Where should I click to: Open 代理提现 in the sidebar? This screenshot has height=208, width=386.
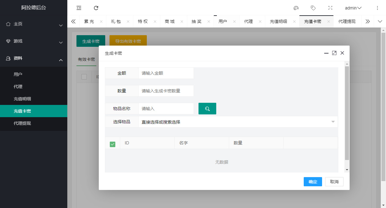tap(22, 123)
